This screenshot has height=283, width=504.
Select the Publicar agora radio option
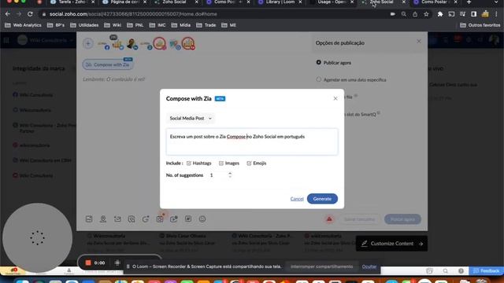(x=318, y=62)
